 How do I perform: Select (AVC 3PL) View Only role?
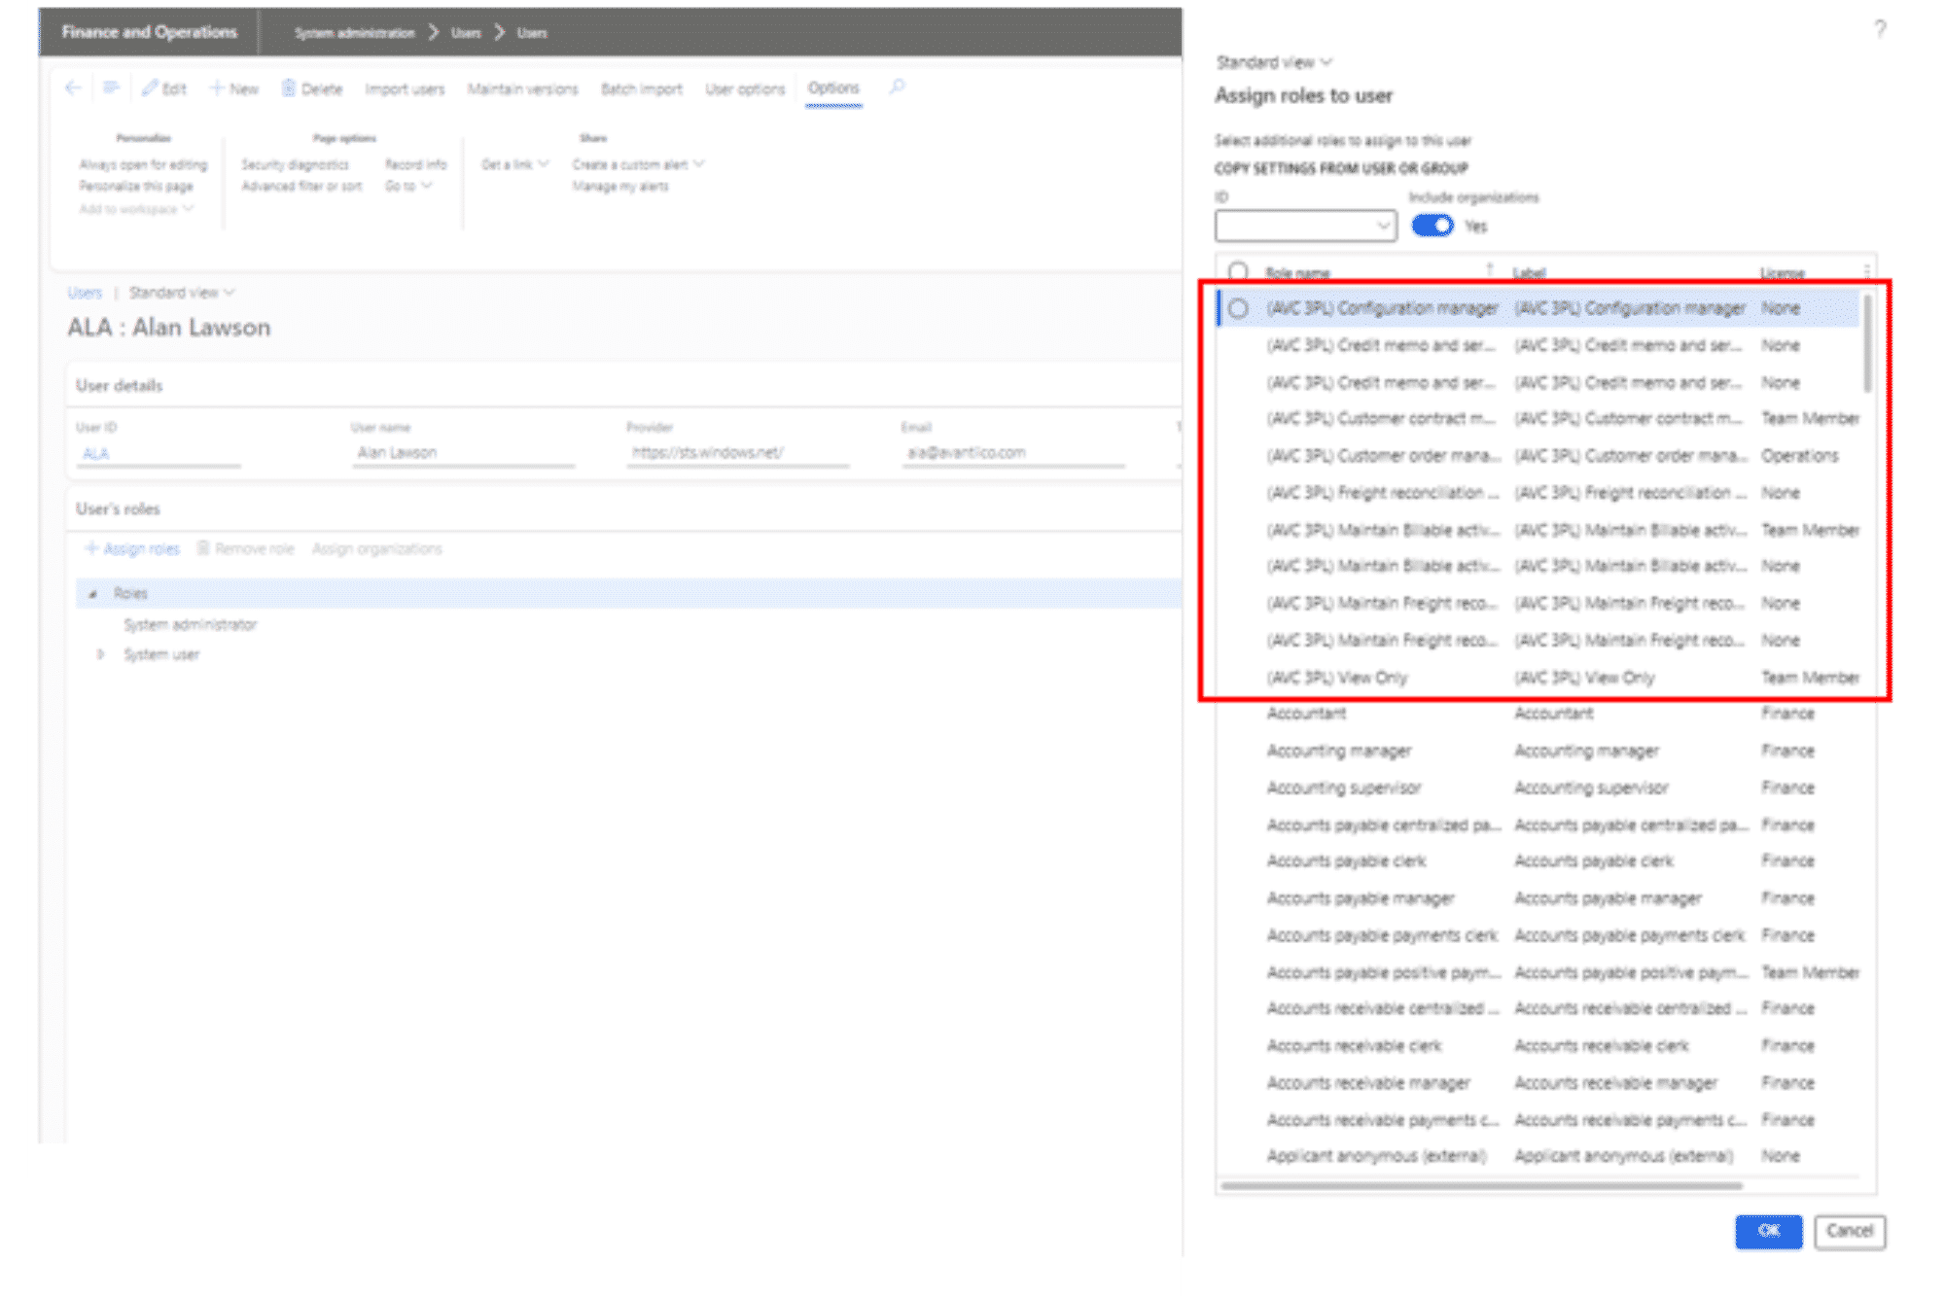pyautogui.click(x=1538, y=678)
